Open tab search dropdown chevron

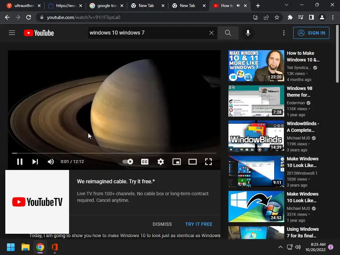(287, 5)
